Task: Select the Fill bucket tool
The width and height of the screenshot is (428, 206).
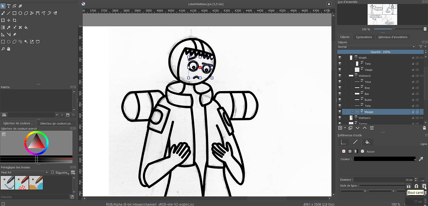Action: (26, 27)
